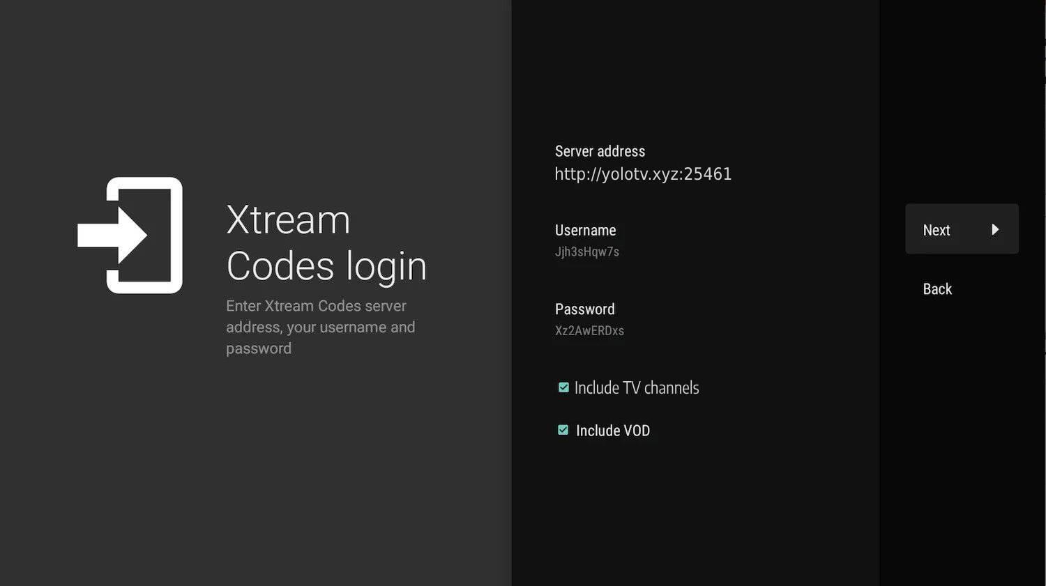
Task: Click the Password field label
Action: pos(584,309)
